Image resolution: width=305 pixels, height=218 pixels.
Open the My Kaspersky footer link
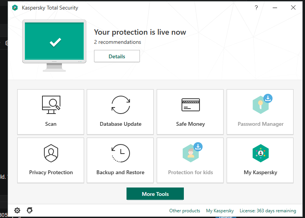pyautogui.click(x=220, y=211)
